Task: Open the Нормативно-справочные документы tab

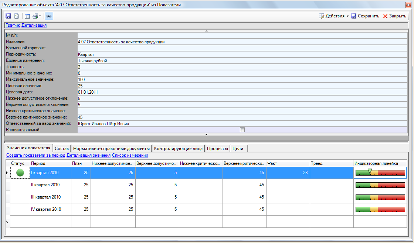Action: coord(111,149)
